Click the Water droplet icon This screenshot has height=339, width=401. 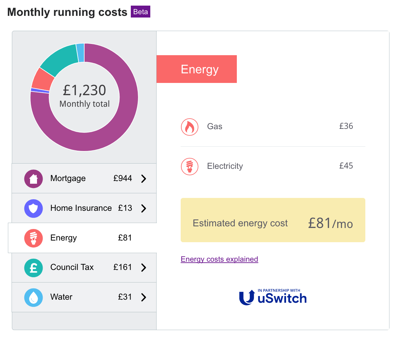(x=33, y=297)
